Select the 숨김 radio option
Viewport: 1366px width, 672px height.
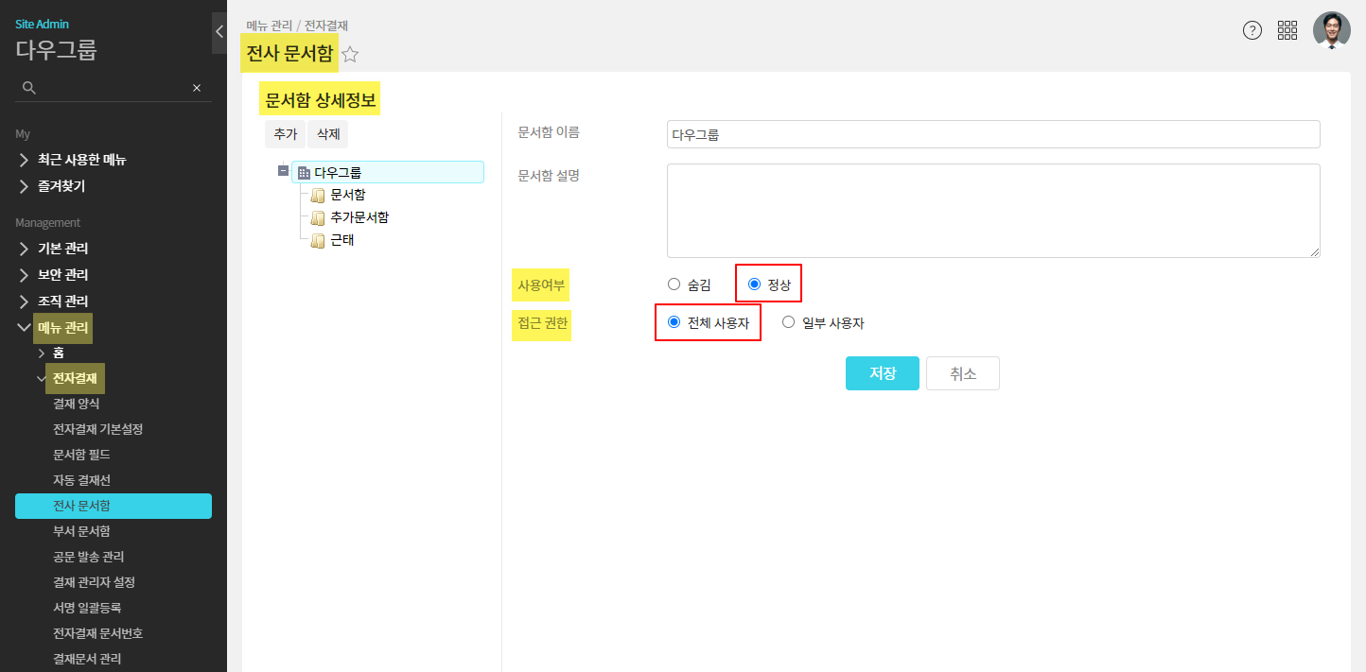click(x=674, y=284)
